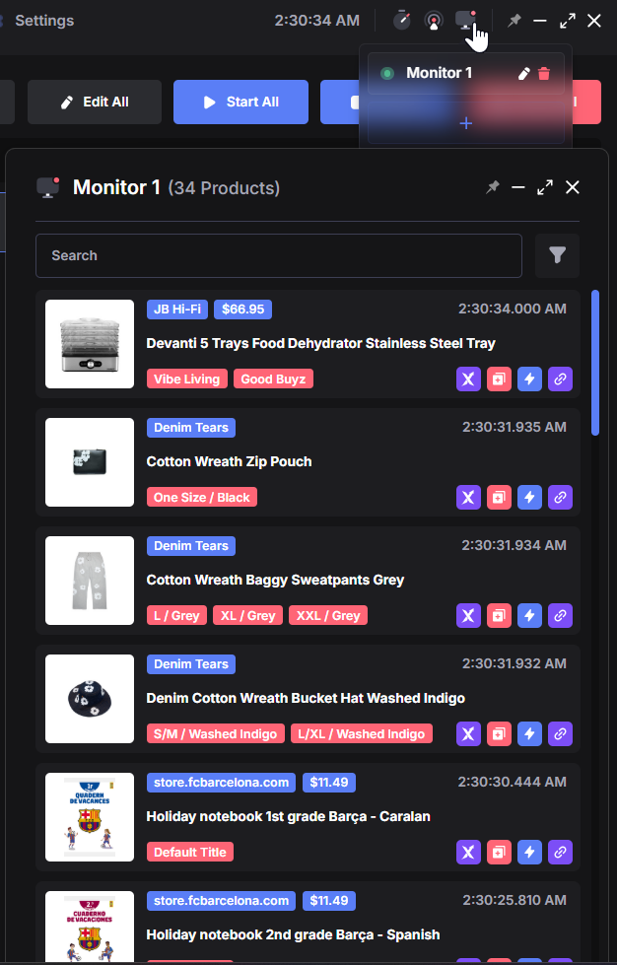Click Denim Tears tag on Zip Pouch row

click(190, 428)
